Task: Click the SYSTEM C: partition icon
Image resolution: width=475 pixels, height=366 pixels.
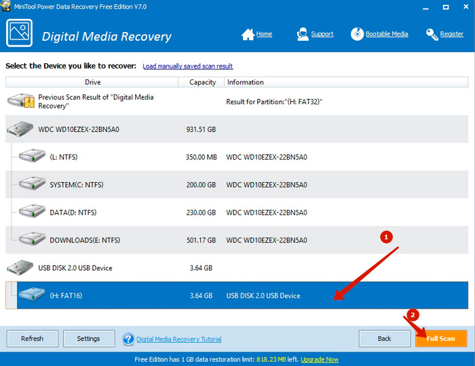Action: tap(32, 183)
